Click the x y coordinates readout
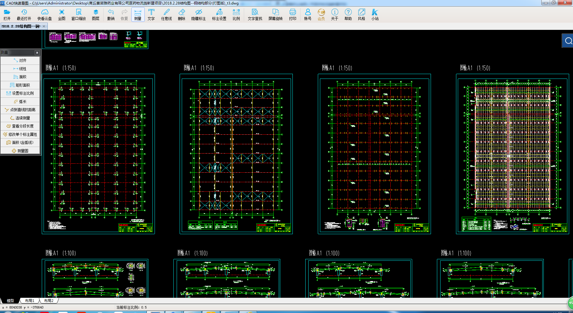 tap(23, 307)
